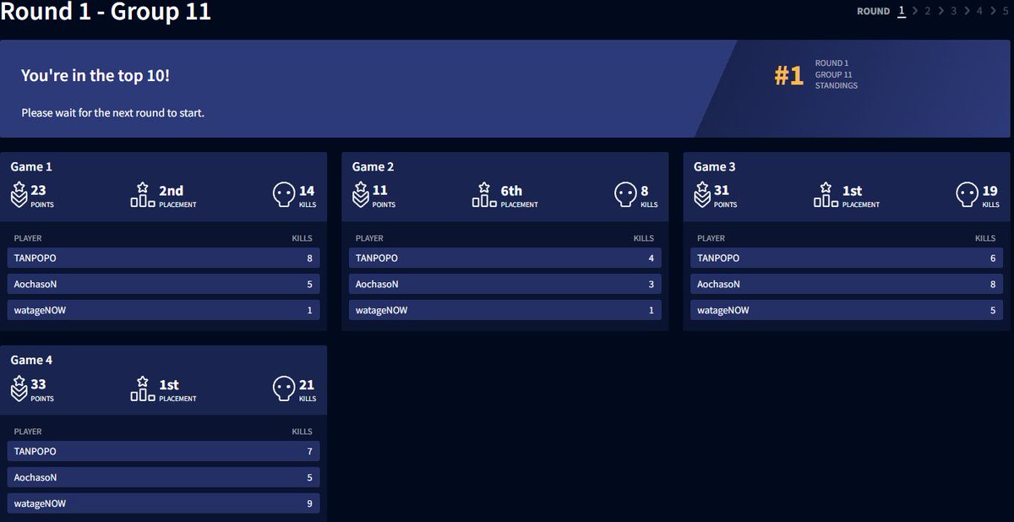Image resolution: width=1014 pixels, height=522 pixels.
Task: Click the Game 3 kills skull icon
Action: point(967,195)
